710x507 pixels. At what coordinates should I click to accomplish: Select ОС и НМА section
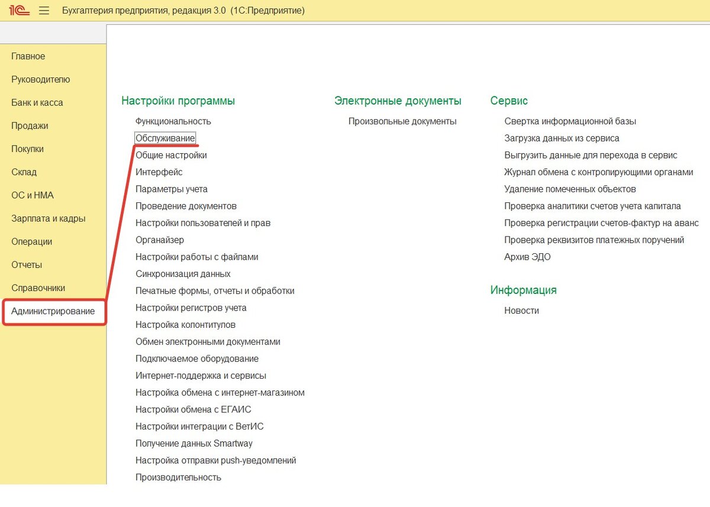(33, 195)
